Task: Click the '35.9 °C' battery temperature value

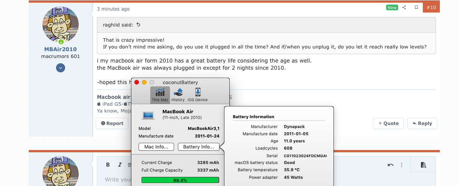Action: click(x=292, y=170)
